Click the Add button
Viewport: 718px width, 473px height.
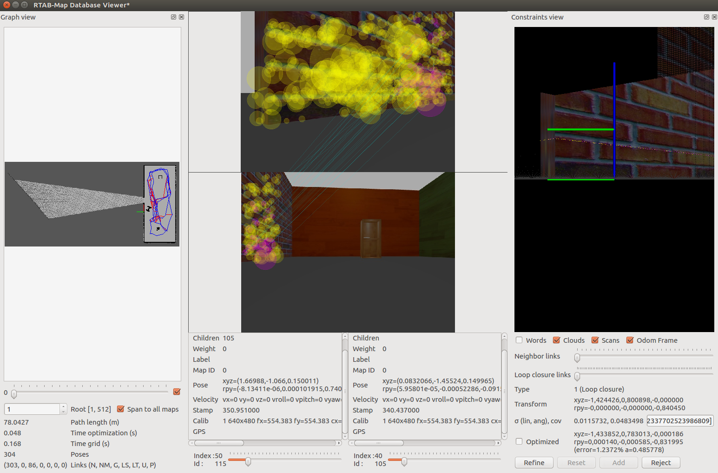[x=619, y=463]
